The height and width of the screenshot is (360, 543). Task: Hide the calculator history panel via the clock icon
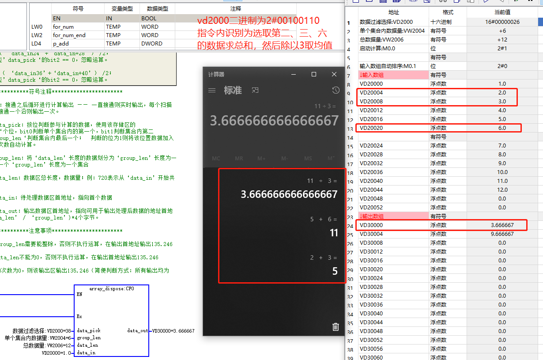click(336, 90)
